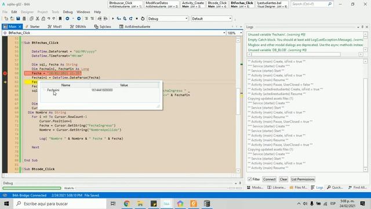The height and width of the screenshot is (209, 371).
Task: Toggle the Filter checkbox in Logs
Action: pos(250,179)
